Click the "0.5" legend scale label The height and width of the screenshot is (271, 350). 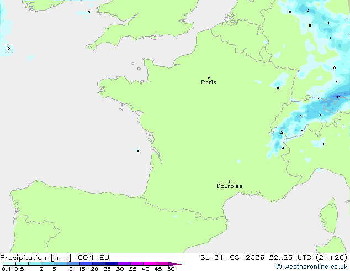(19, 269)
